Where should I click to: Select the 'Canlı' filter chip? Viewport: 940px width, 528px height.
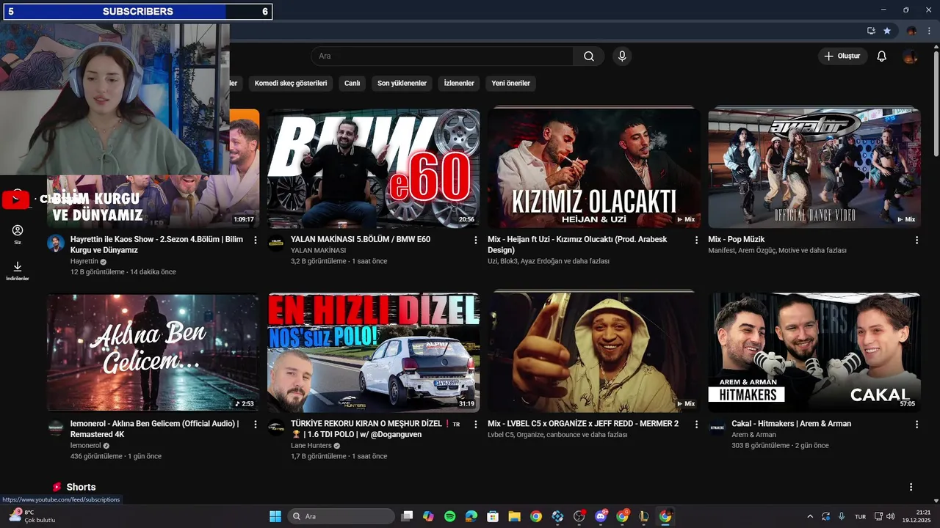tap(352, 84)
